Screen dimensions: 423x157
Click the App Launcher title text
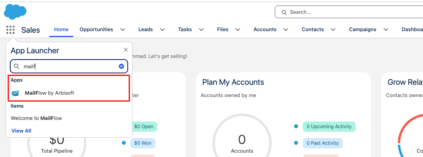(35, 50)
